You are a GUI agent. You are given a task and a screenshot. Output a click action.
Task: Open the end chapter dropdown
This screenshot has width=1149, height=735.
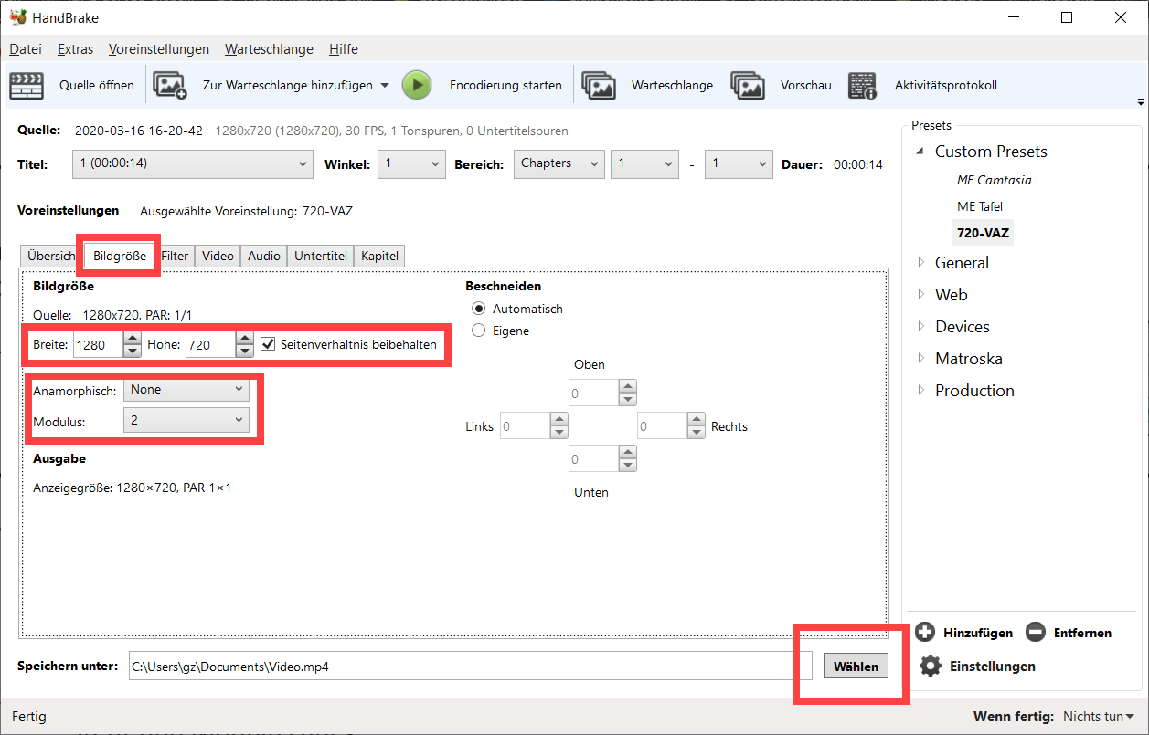pos(739,164)
